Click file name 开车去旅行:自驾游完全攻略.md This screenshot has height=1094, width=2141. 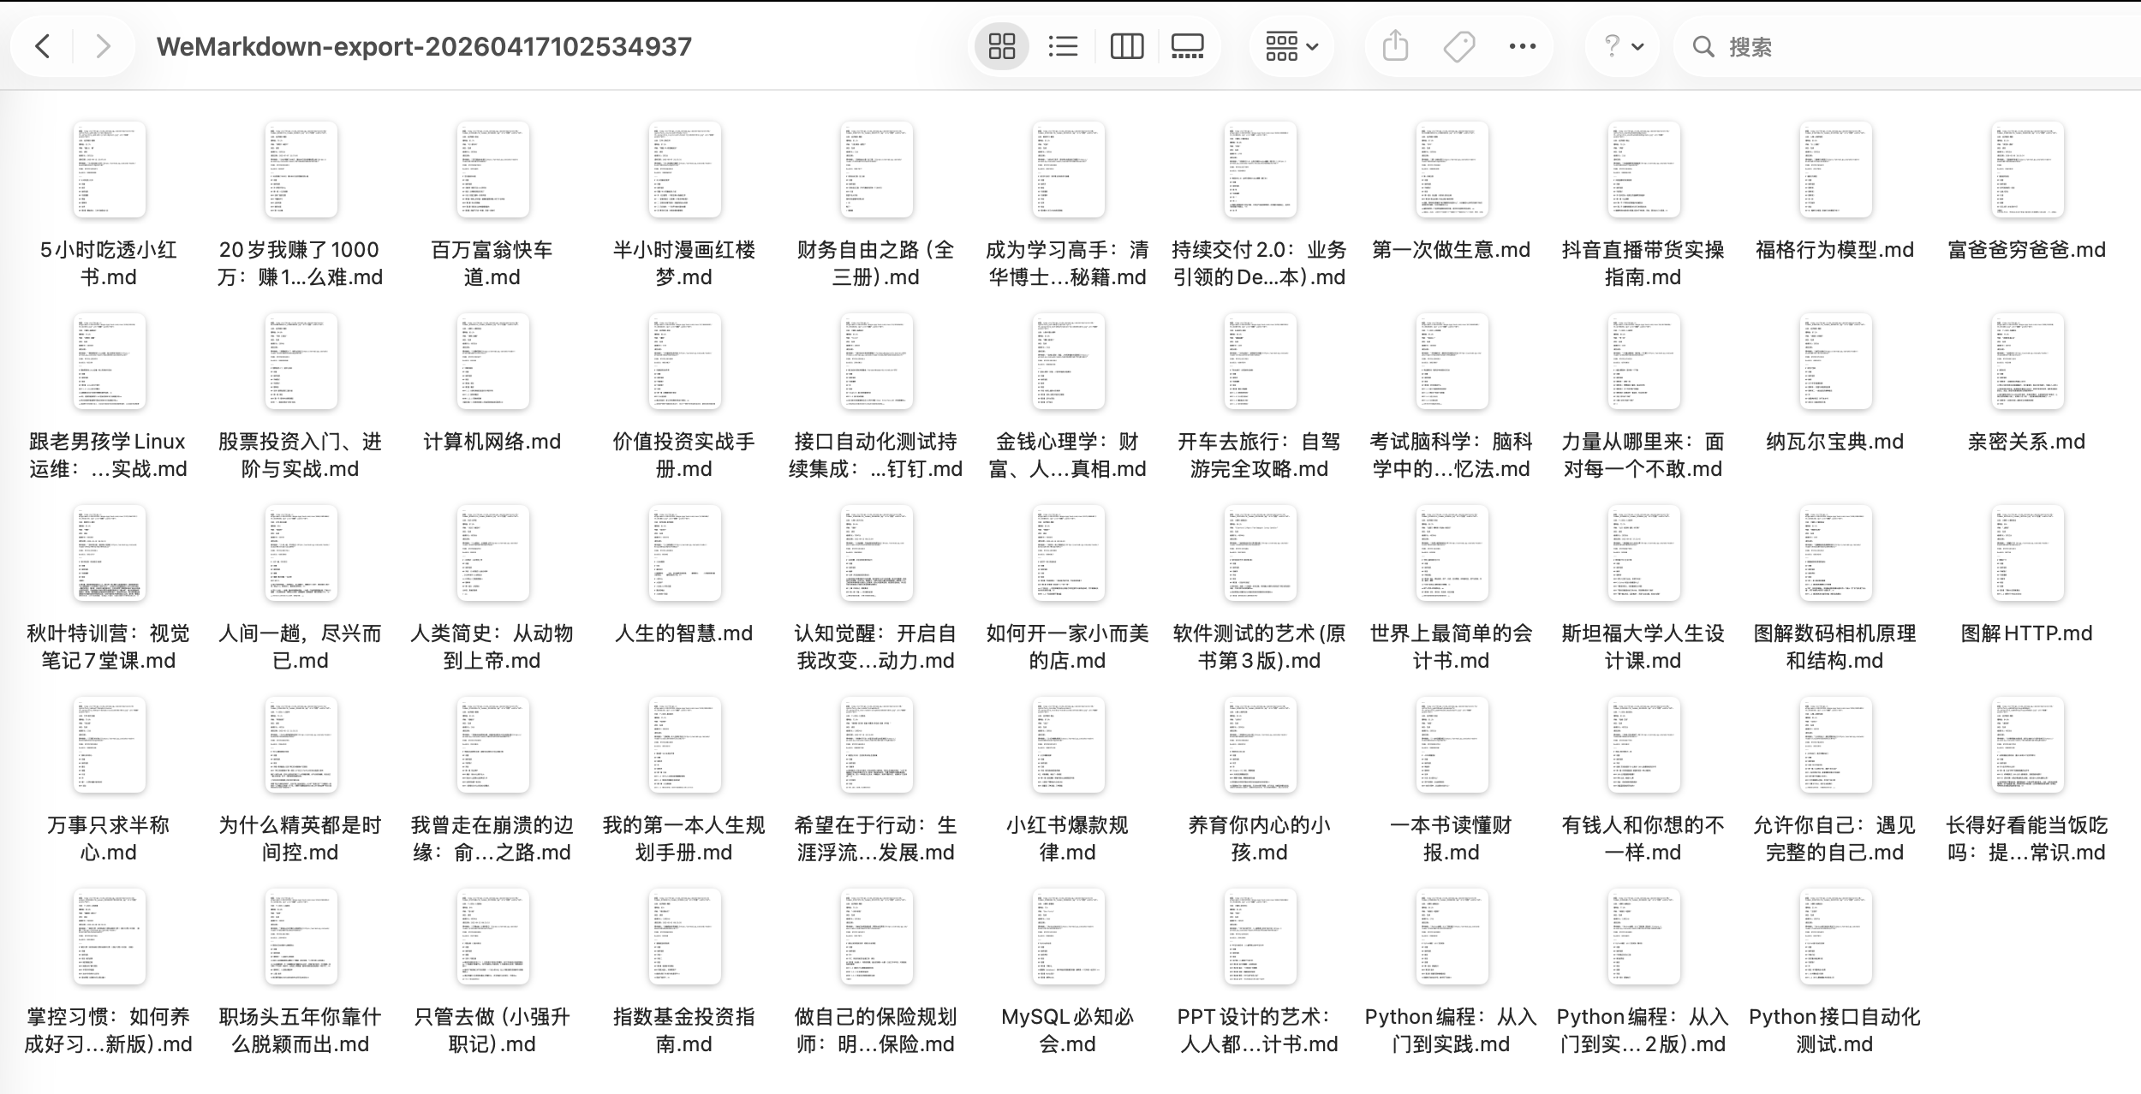pyautogui.click(x=1260, y=455)
